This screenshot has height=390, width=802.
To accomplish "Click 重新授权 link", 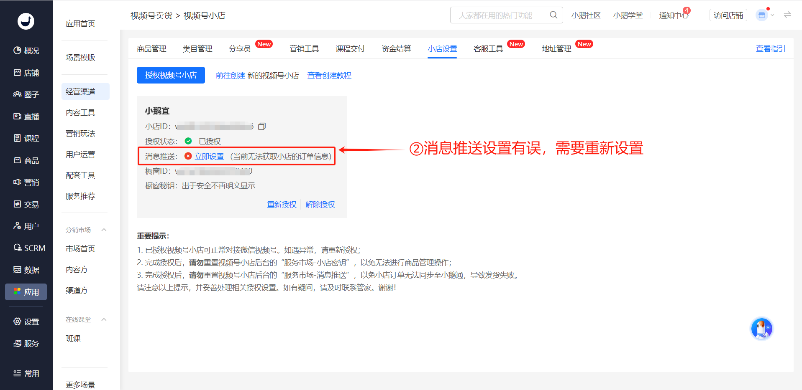I will [x=282, y=204].
